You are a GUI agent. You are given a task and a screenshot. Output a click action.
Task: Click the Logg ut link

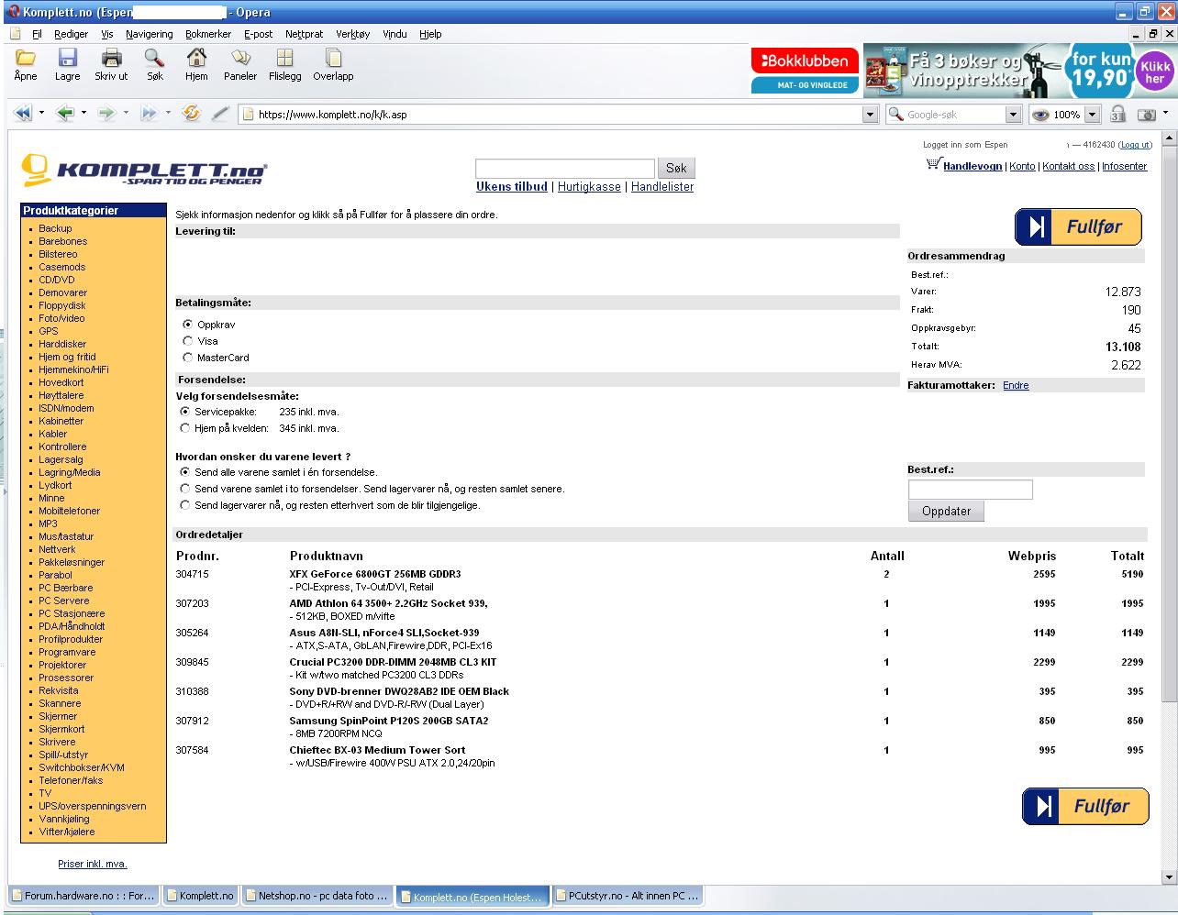[x=1136, y=145]
